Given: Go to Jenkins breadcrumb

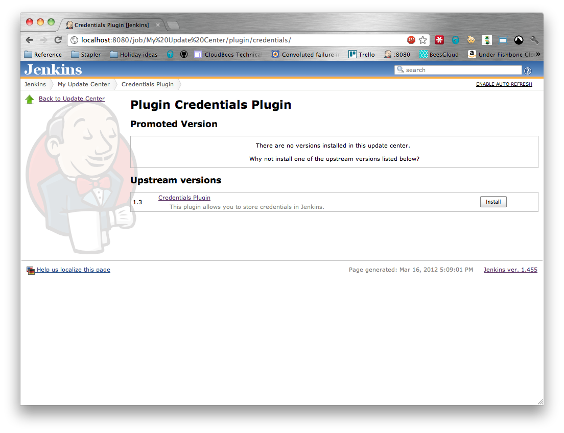Looking at the screenshot, I should pos(35,84).
